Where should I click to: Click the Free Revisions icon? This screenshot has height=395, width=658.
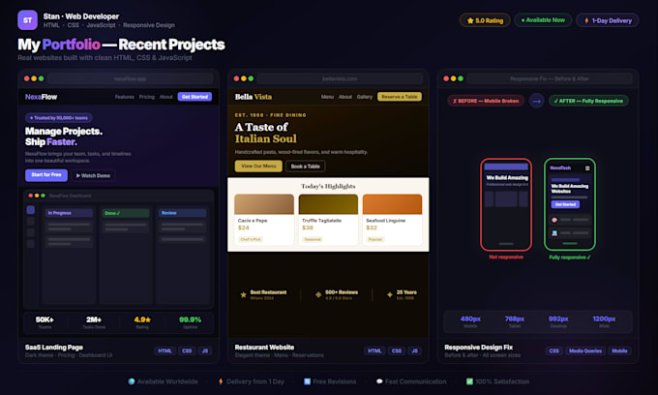click(307, 381)
